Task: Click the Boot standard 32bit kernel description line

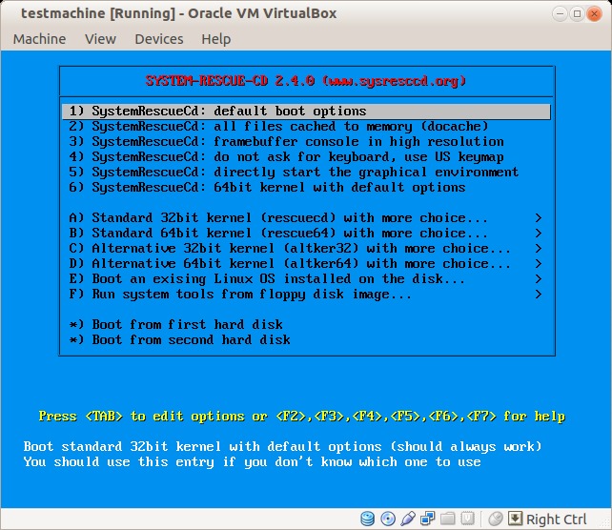Action: [x=282, y=446]
